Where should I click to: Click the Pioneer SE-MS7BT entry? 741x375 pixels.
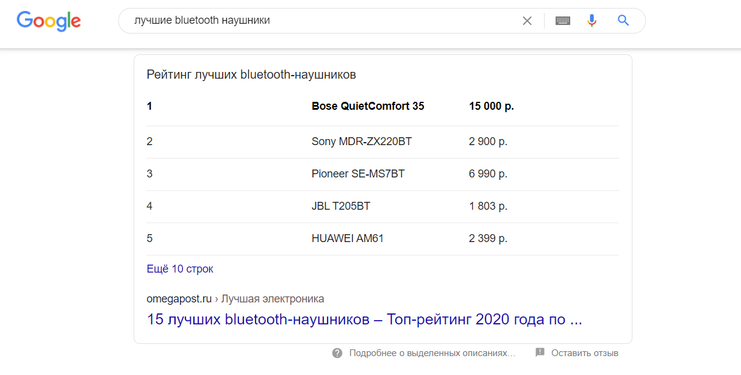(358, 174)
